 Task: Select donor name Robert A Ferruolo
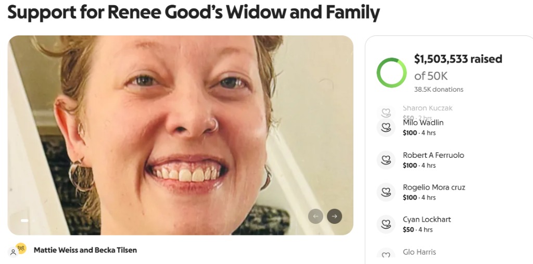(434, 155)
